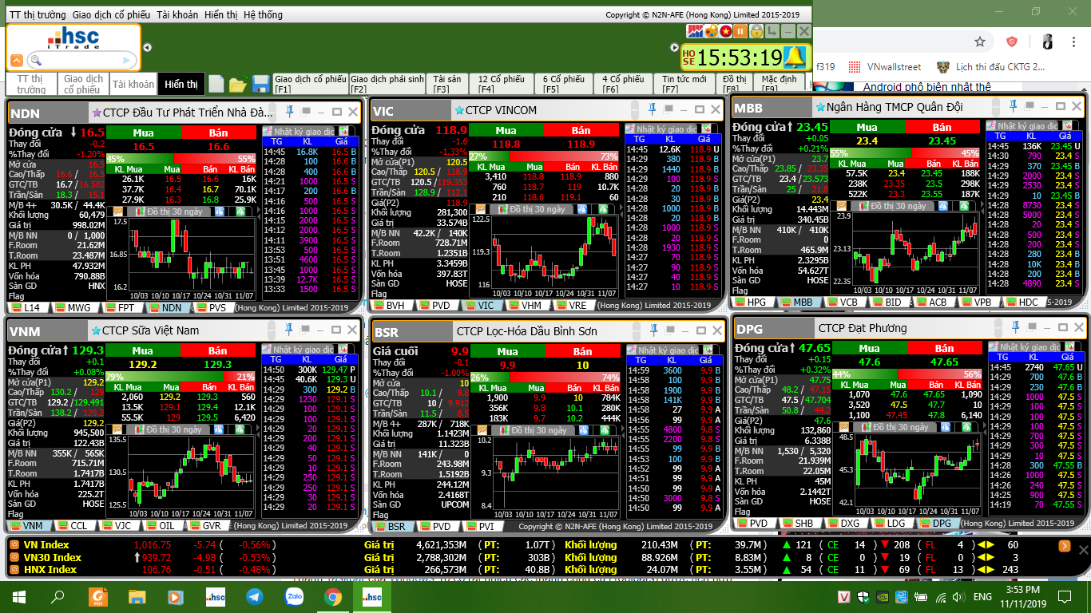Click the alarm bell beside the clock
1091x613 pixels.
pos(795,57)
